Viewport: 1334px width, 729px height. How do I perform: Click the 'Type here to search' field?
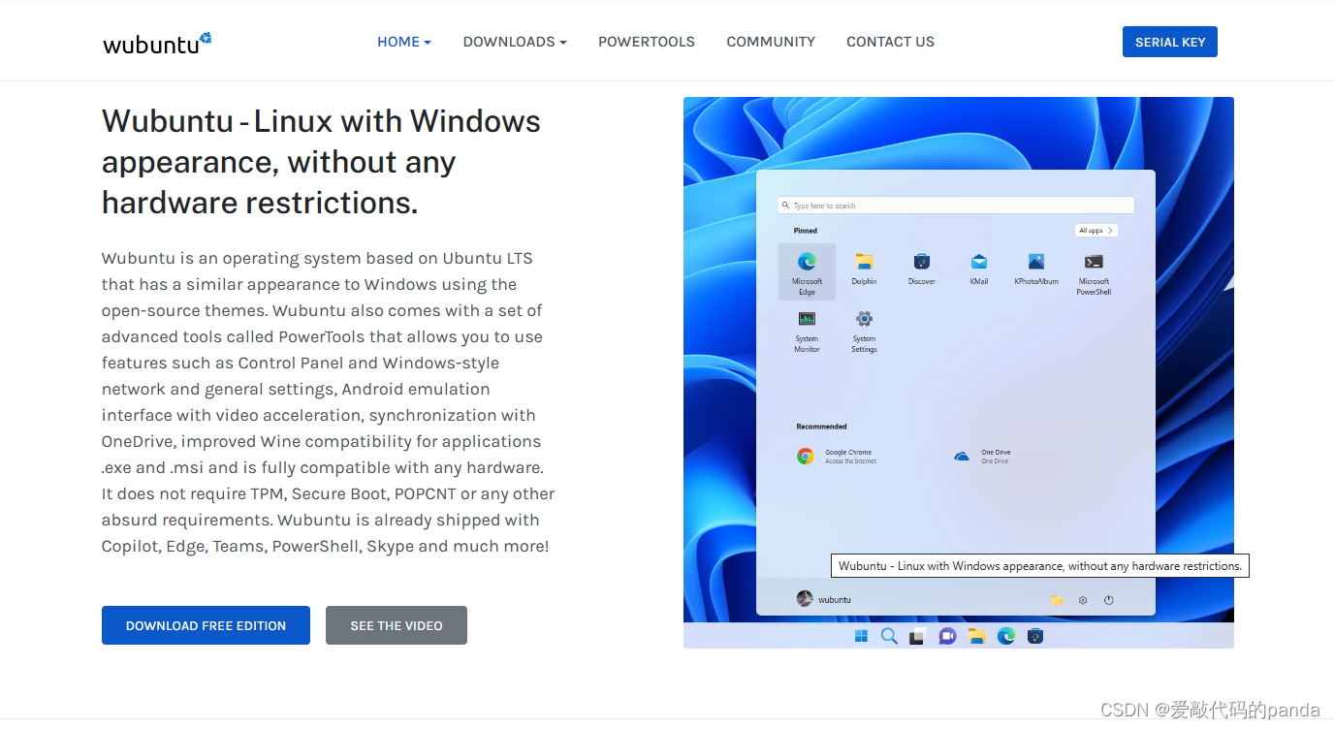(956, 206)
